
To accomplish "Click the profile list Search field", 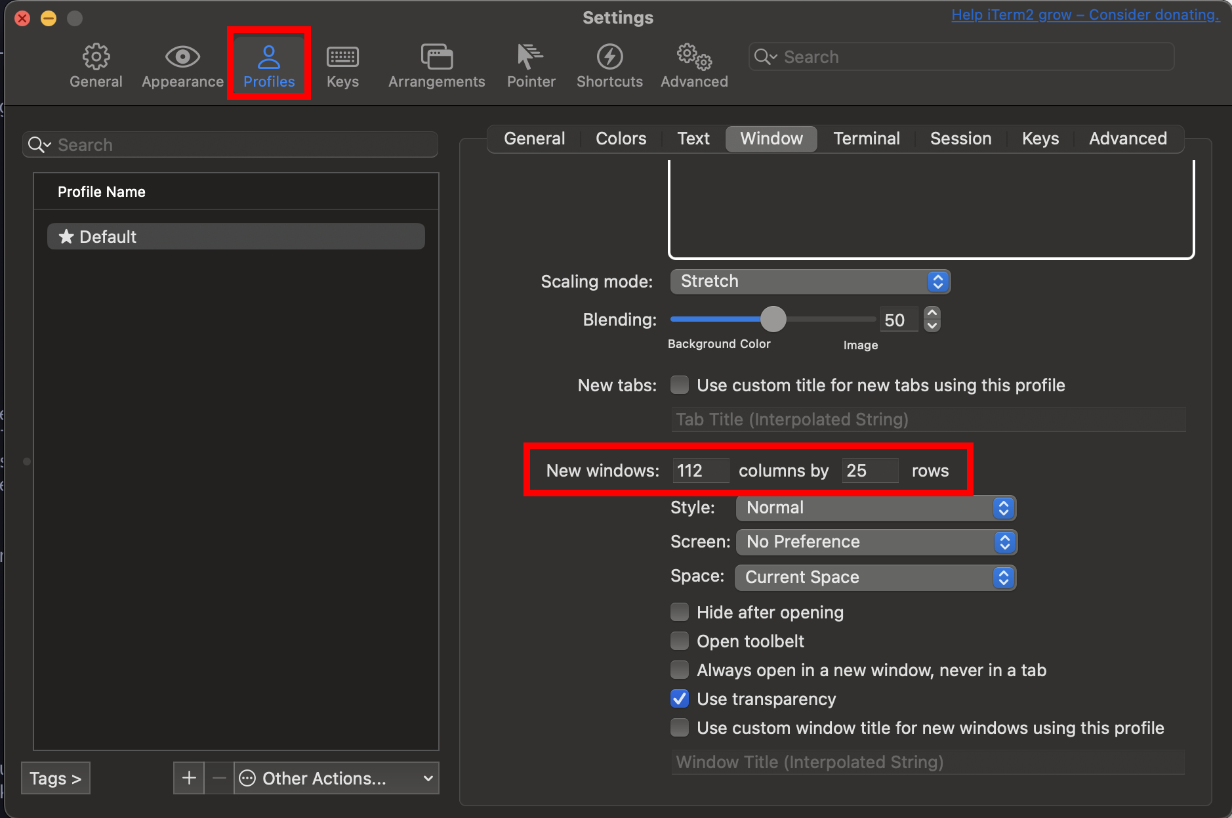I will coord(230,145).
